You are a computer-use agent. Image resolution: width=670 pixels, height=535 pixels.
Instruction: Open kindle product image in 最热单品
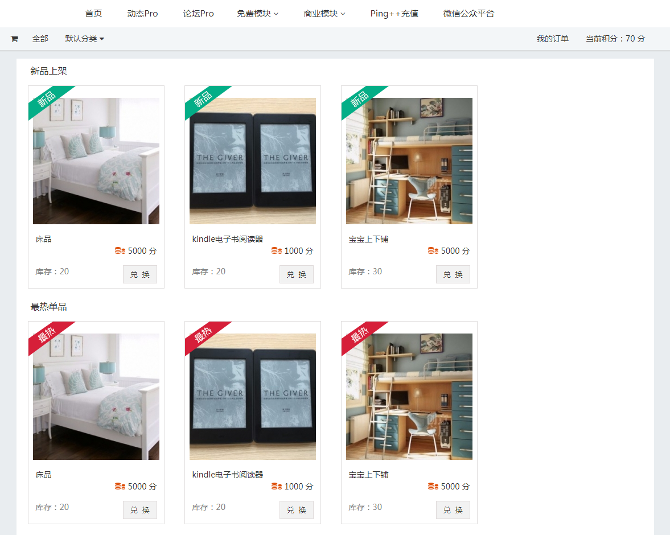pyautogui.click(x=253, y=397)
